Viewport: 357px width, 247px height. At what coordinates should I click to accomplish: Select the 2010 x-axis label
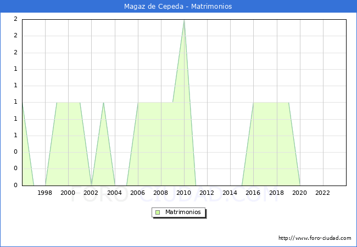pos(184,193)
